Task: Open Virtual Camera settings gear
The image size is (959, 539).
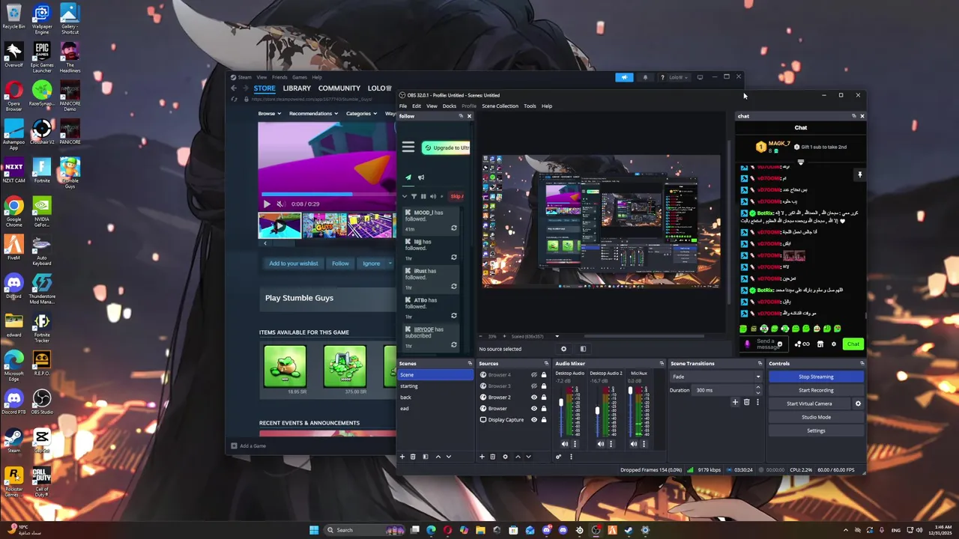Action: 858,404
